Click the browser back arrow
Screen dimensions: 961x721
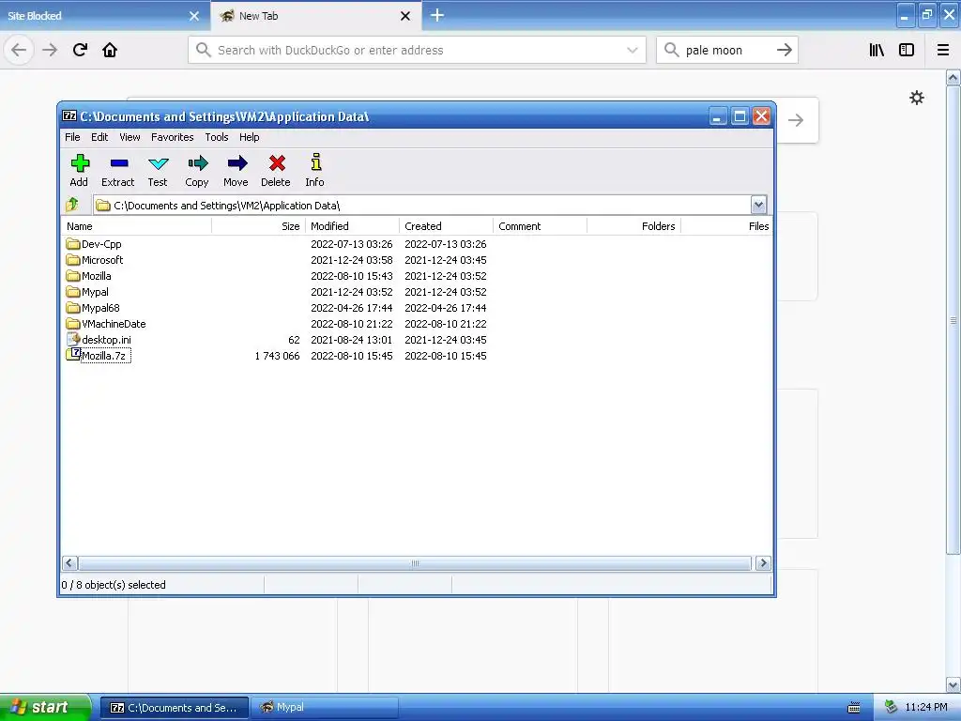[x=19, y=51]
